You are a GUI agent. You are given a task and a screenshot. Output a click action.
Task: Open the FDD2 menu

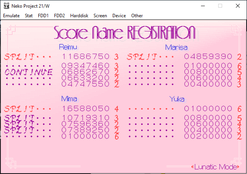tap(59, 16)
